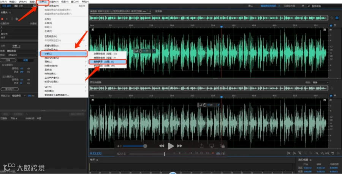
Task: Open the 编辑(E) menu
Action: pos(13,2)
